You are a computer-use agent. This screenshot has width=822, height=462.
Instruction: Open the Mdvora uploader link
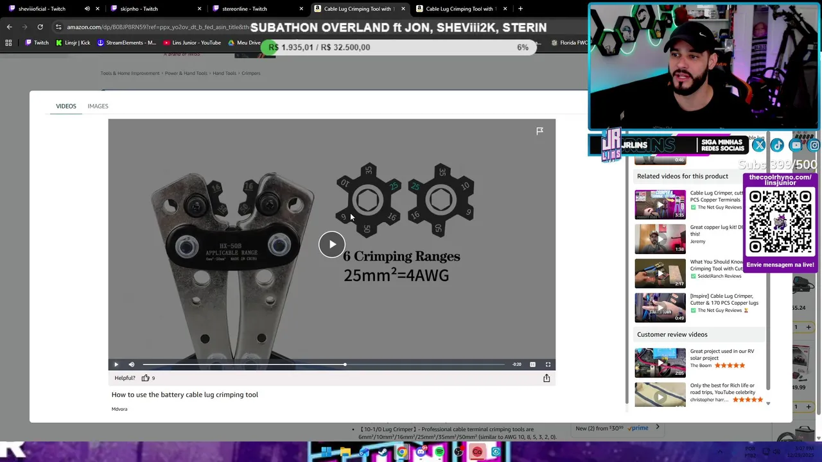click(x=119, y=409)
